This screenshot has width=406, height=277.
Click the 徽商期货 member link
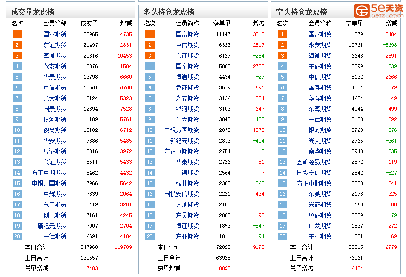click(x=55, y=130)
